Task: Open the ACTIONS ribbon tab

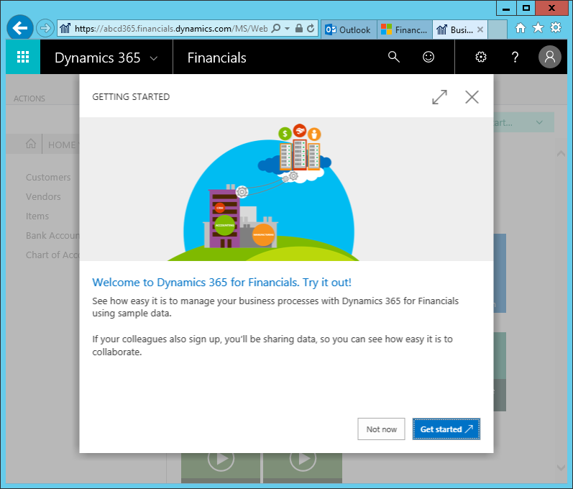Action: pos(29,99)
